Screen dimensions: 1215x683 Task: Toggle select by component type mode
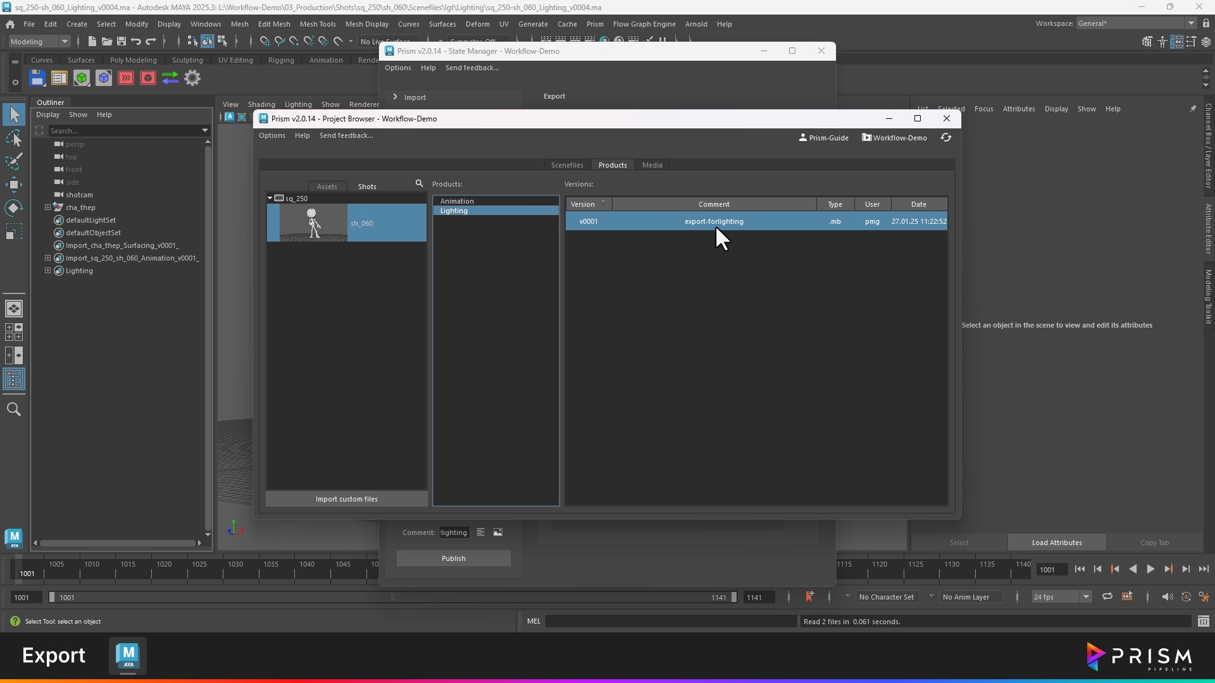(222, 41)
